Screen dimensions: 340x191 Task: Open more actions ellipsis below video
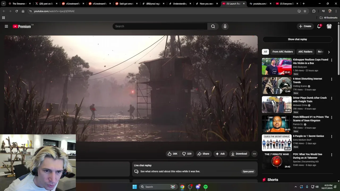point(254,154)
